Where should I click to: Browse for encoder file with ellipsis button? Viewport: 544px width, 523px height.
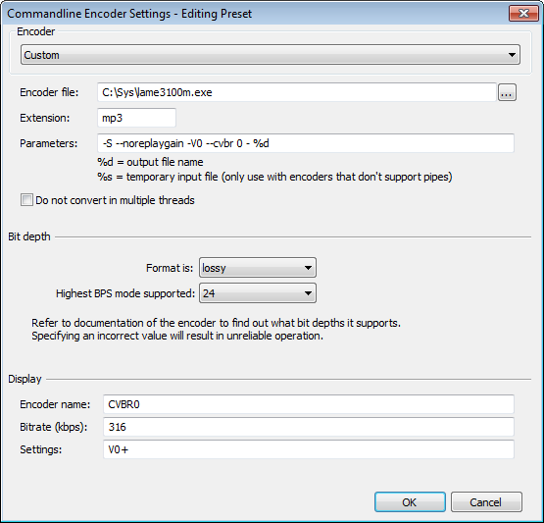(507, 92)
